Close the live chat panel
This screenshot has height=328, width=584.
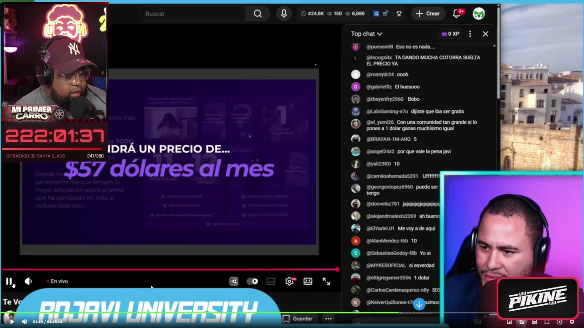click(485, 34)
